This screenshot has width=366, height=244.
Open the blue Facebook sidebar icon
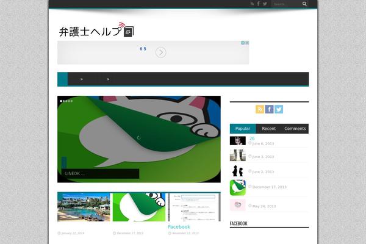click(x=270, y=109)
